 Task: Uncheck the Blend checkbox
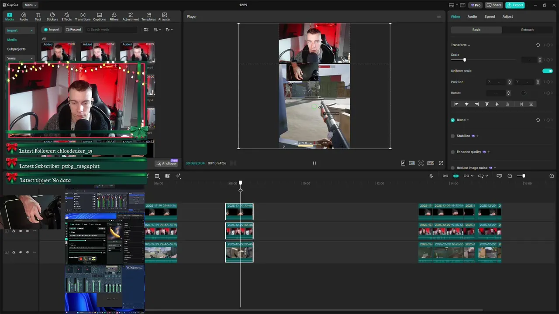(x=453, y=120)
